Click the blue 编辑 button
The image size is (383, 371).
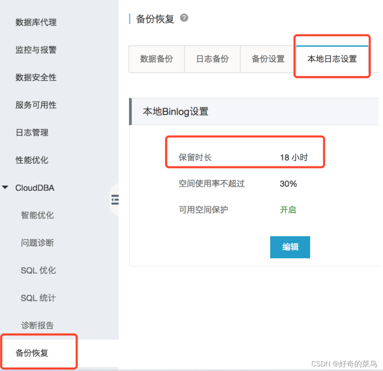[290, 247]
